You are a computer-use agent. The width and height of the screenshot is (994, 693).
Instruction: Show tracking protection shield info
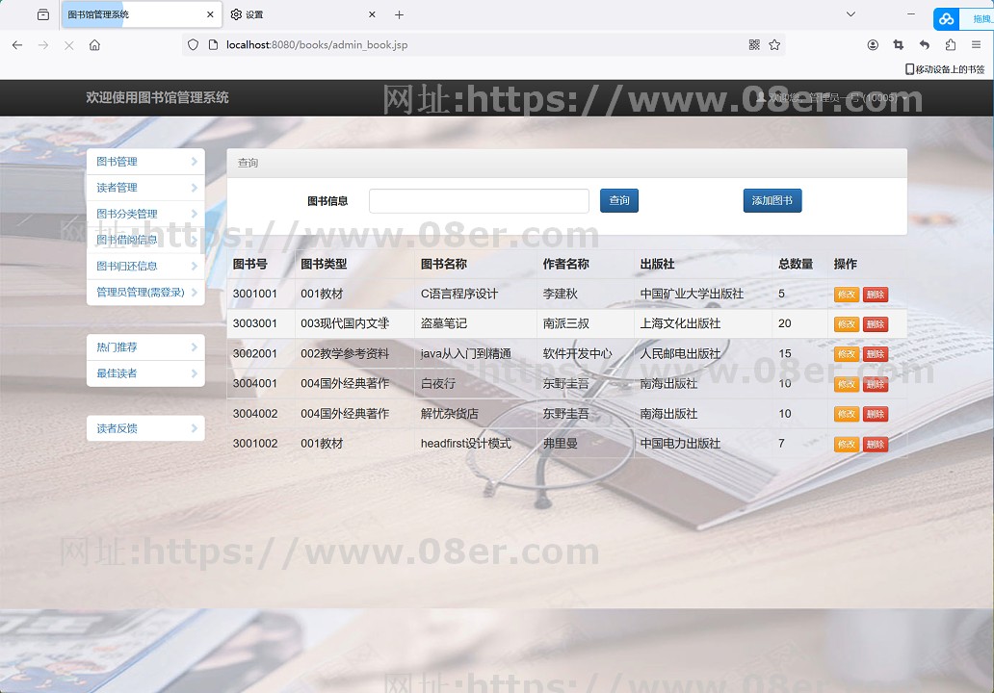coord(194,45)
